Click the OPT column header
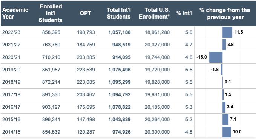The height and width of the screenshot is (139, 256). point(85,13)
